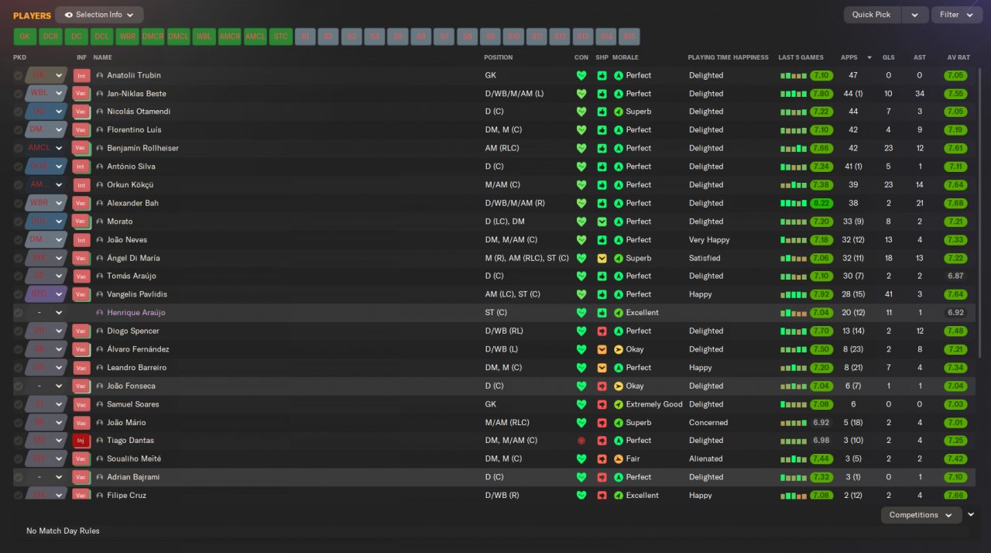Tick Henrique Araújo's picked checkbox
The image size is (991, 553).
(x=18, y=313)
